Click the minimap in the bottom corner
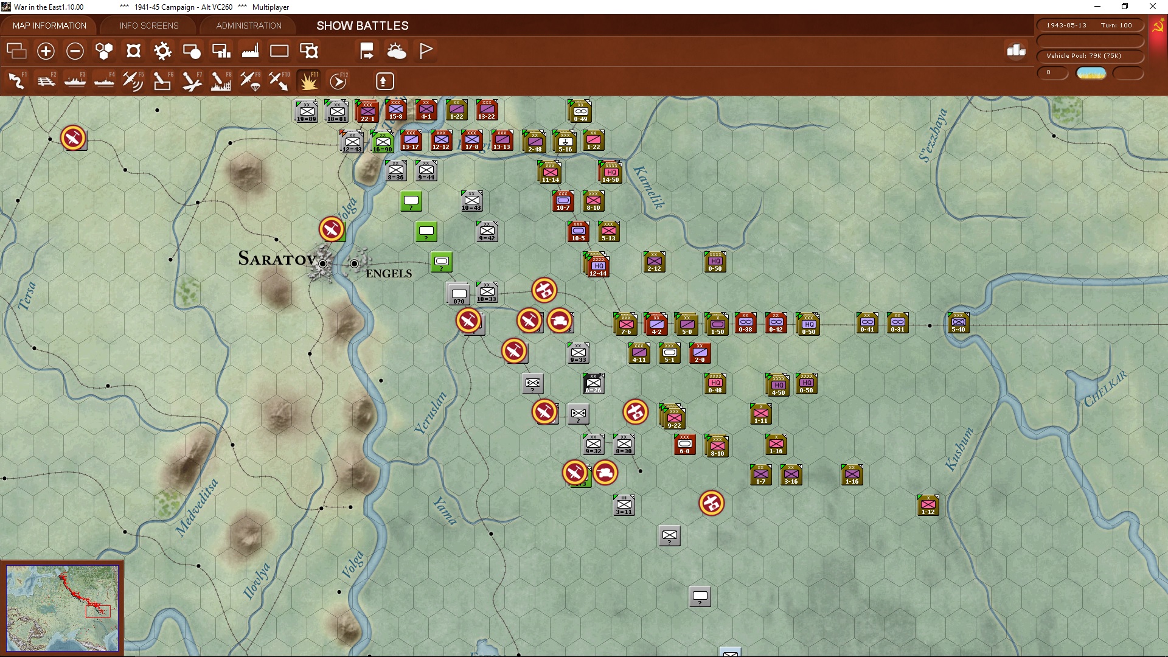Screen dimensions: 1168x657 (62, 607)
